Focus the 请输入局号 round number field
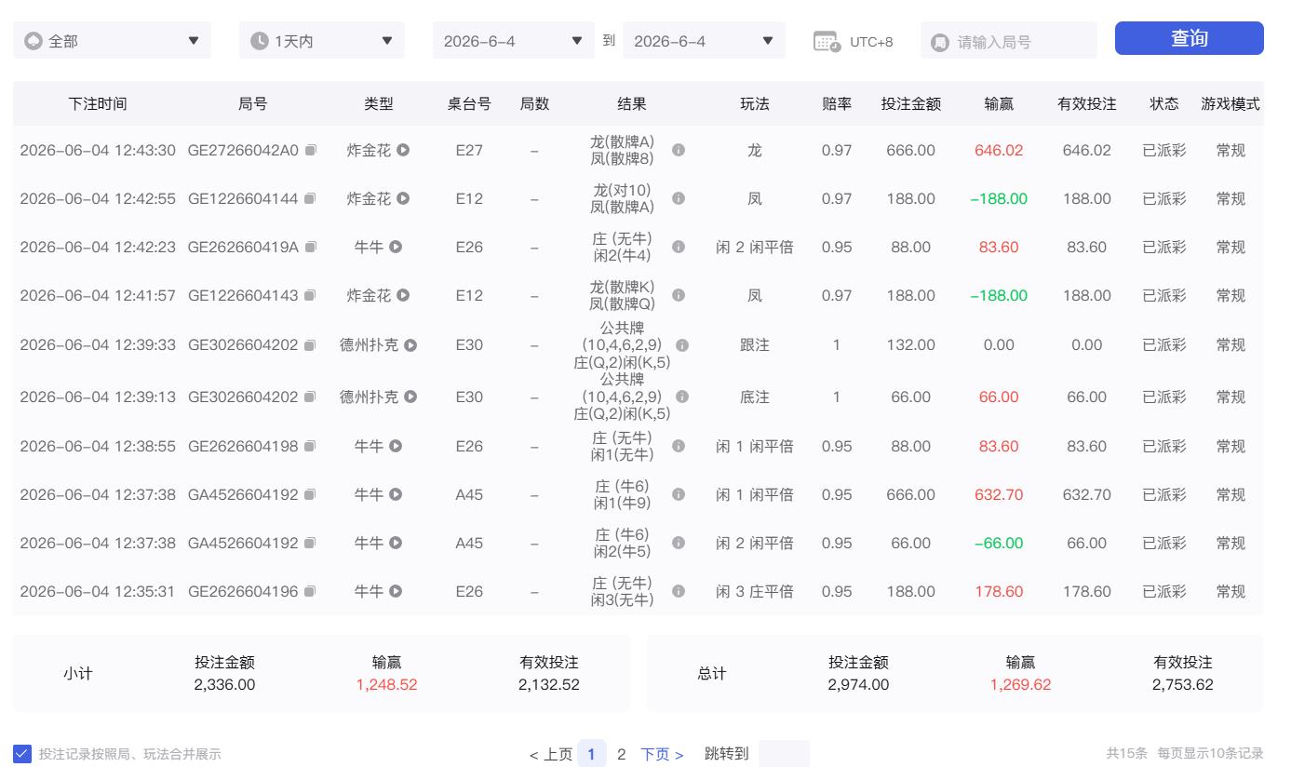This screenshot has height=767, width=1291. point(1008,41)
